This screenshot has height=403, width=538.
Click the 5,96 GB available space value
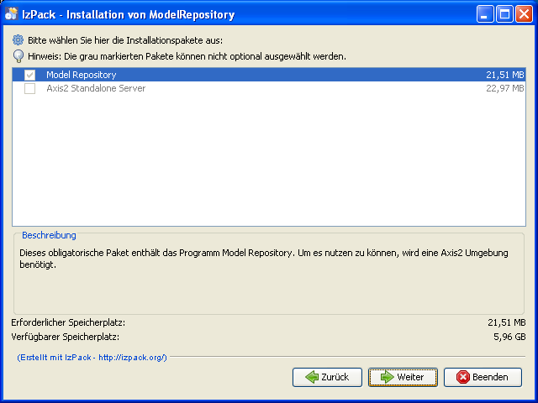coord(509,337)
